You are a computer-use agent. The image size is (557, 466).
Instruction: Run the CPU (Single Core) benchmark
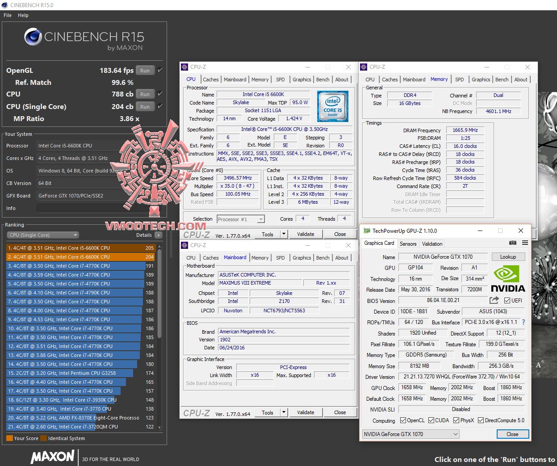click(x=145, y=107)
